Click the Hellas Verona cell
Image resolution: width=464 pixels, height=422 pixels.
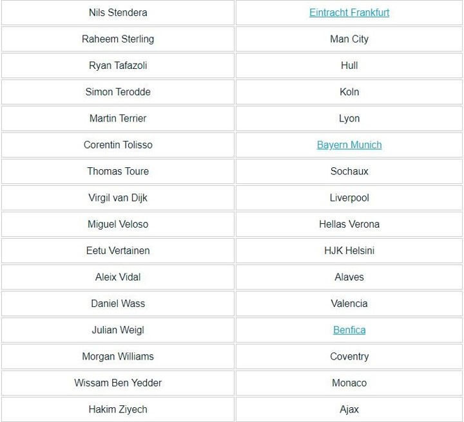(x=349, y=224)
